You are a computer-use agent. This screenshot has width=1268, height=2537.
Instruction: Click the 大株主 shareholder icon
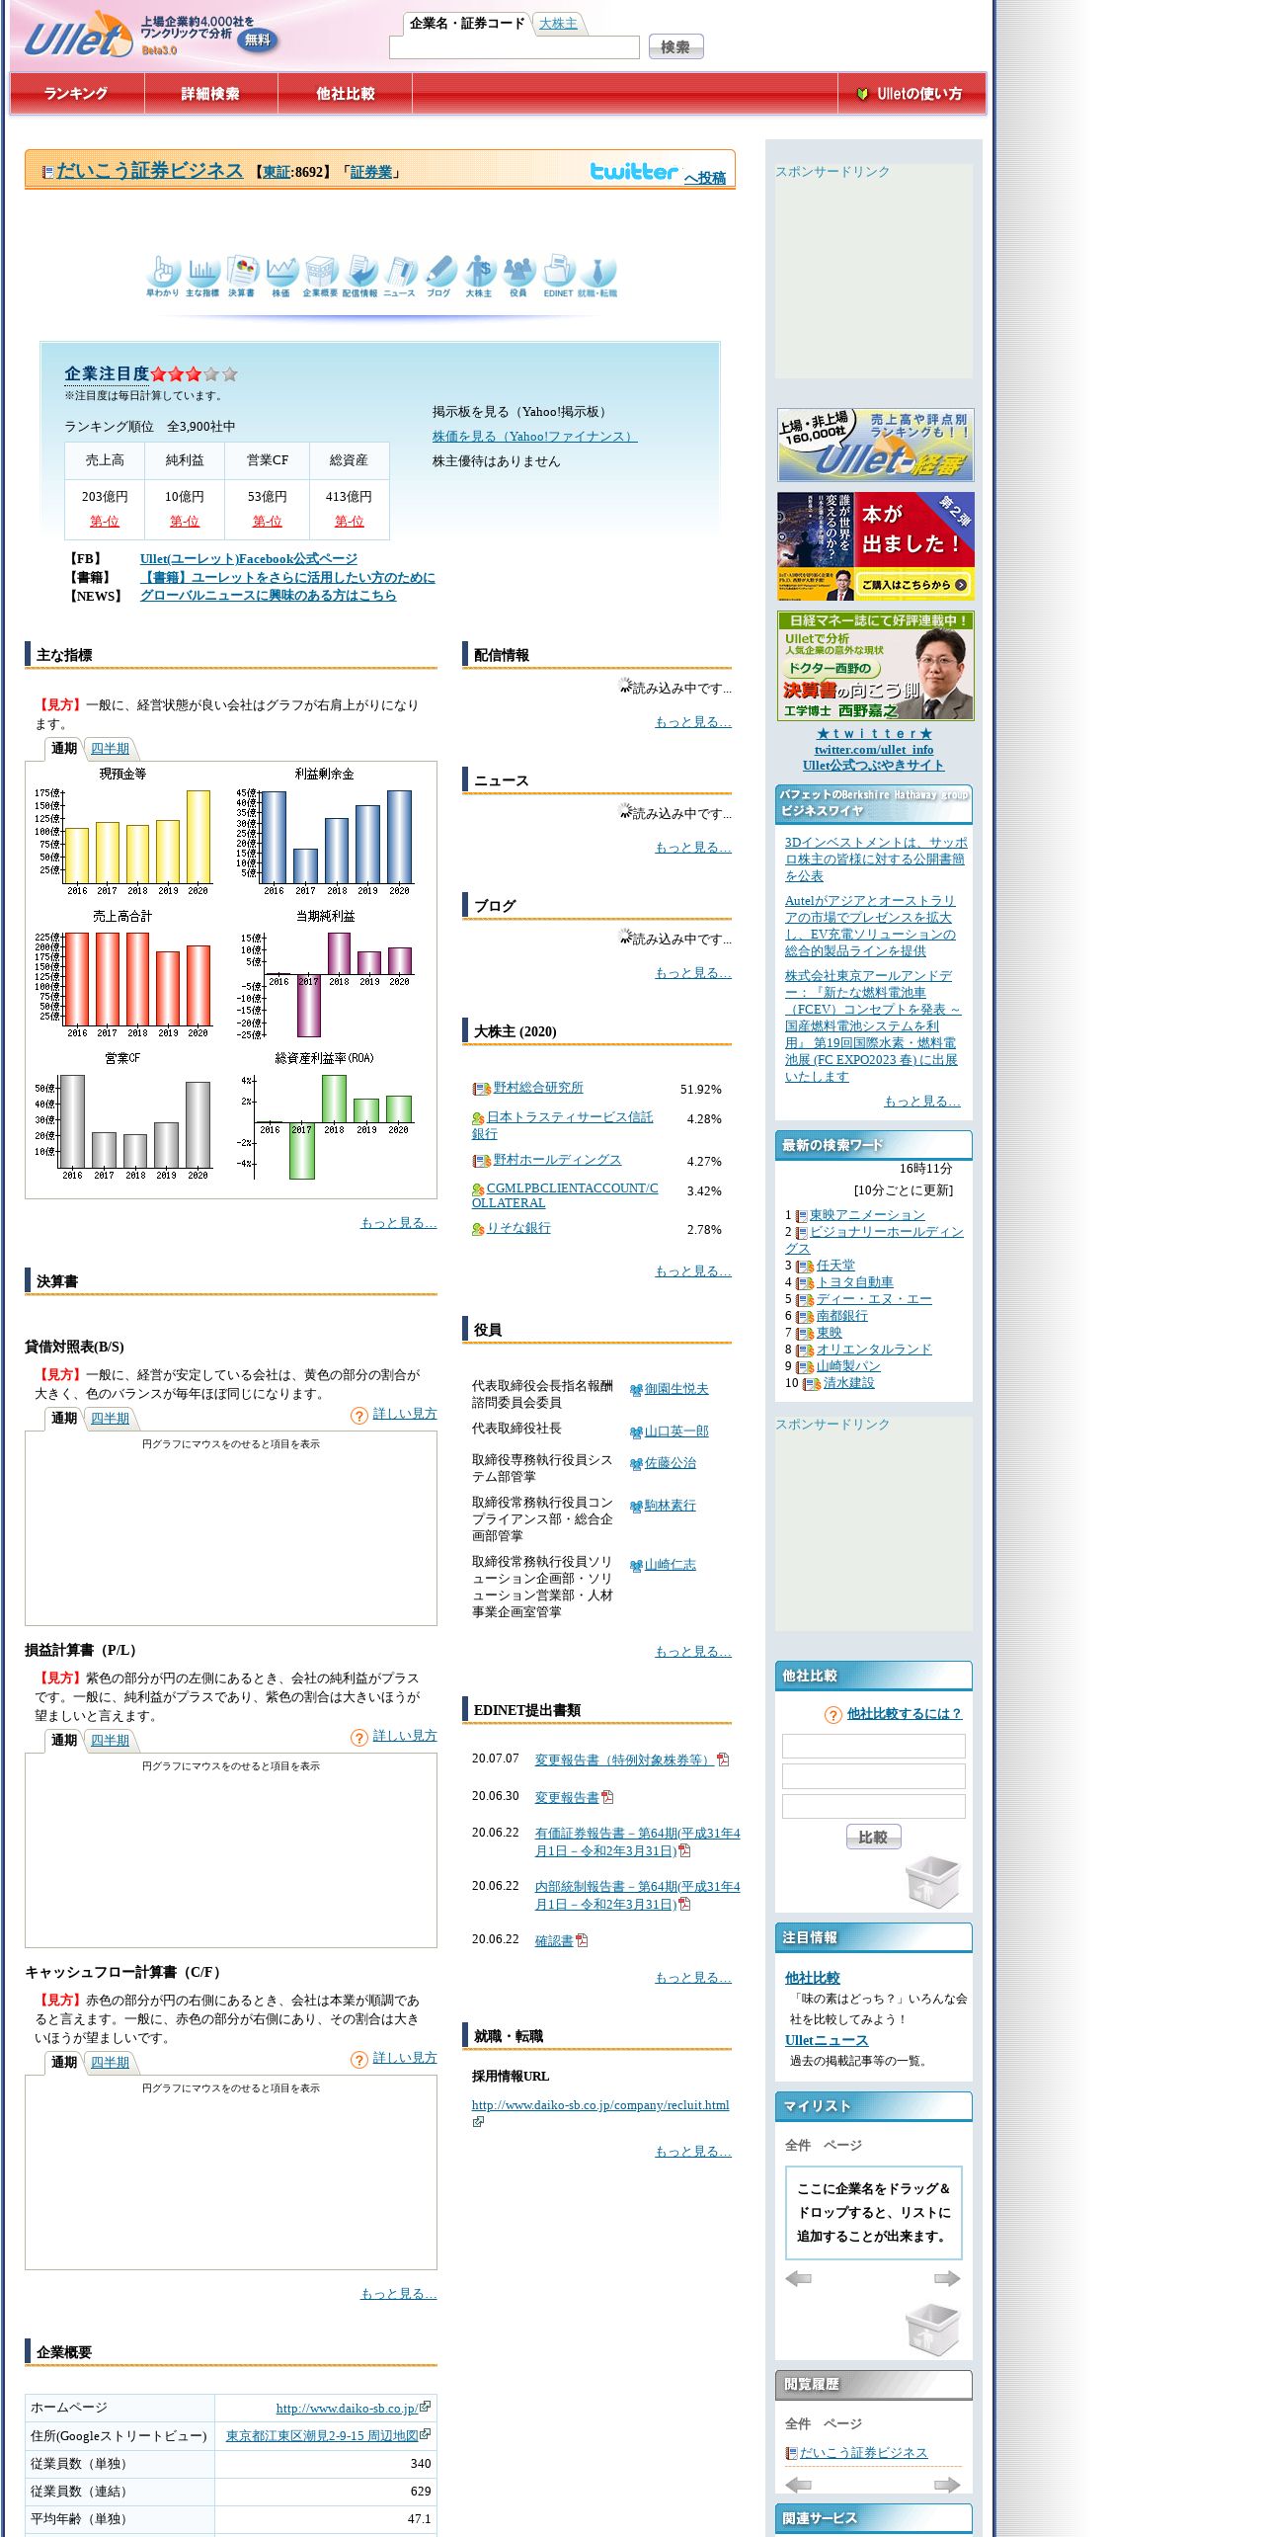tap(479, 276)
